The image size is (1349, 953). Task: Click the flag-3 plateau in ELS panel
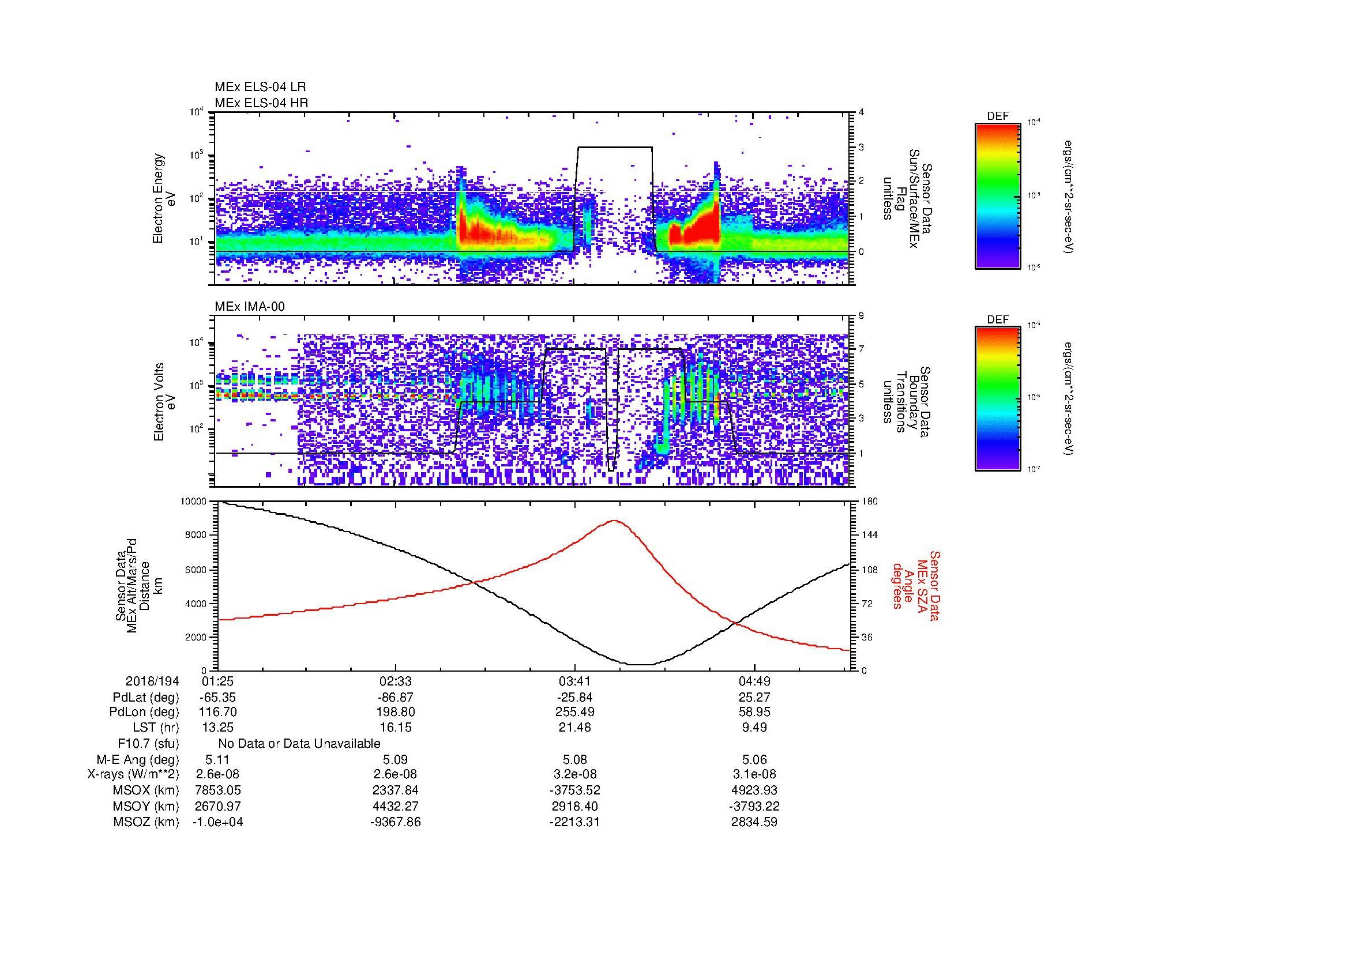(x=615, y=148)
